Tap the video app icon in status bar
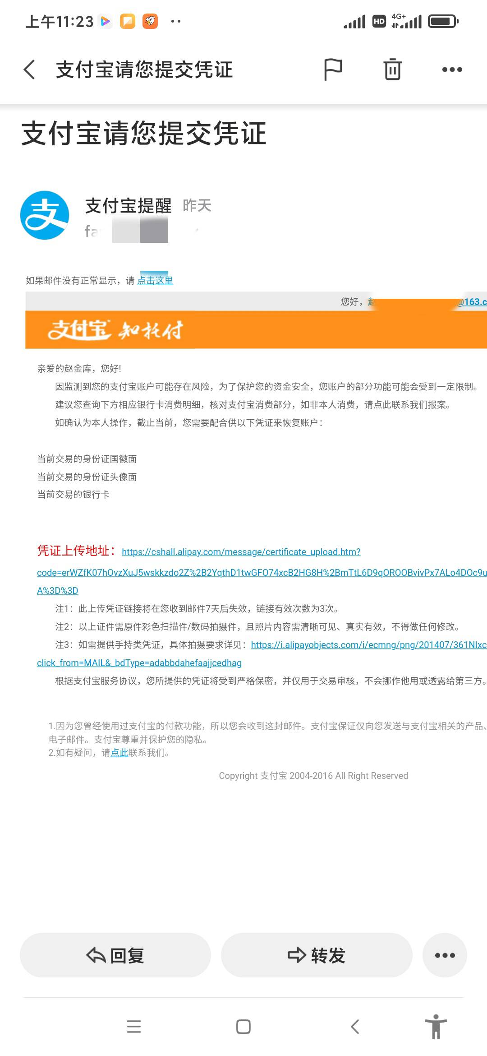Viewport: 487px width, 1056px height. [x=105, y=21]
